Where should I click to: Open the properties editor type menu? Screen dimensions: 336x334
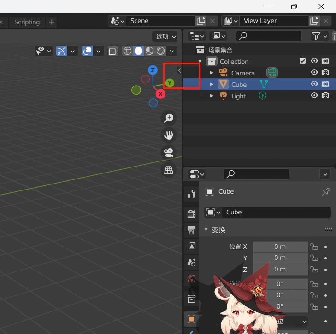click(197, 174)
